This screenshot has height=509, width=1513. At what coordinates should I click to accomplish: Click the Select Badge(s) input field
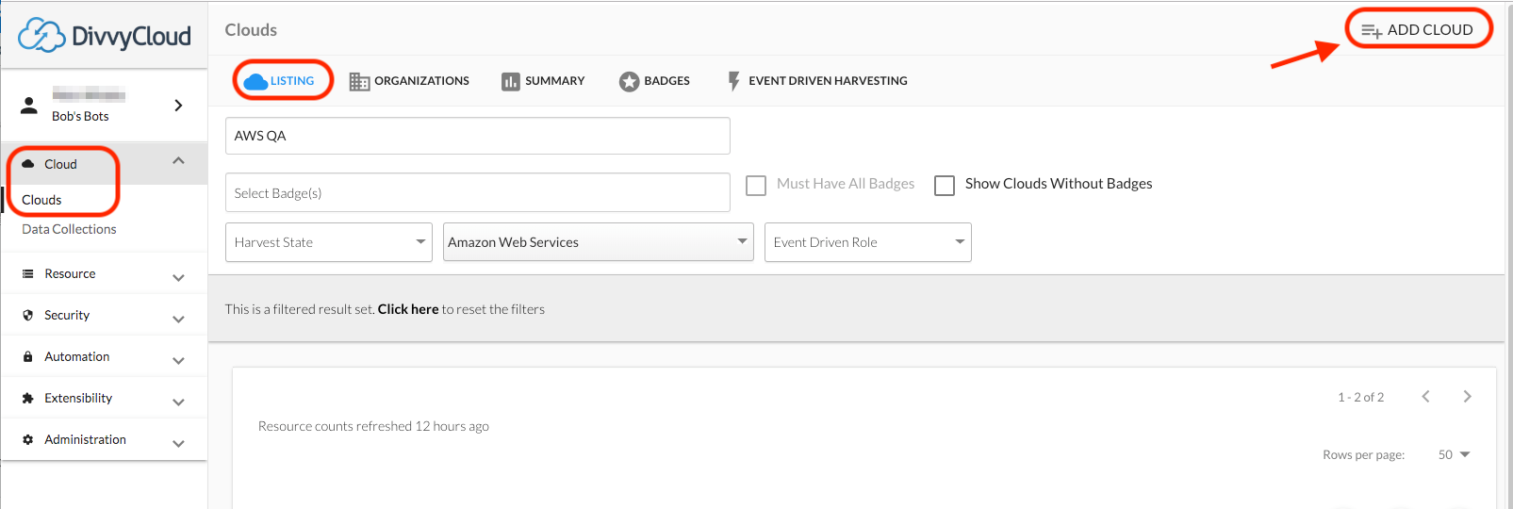pyautogui.click(x=478, y=192)
